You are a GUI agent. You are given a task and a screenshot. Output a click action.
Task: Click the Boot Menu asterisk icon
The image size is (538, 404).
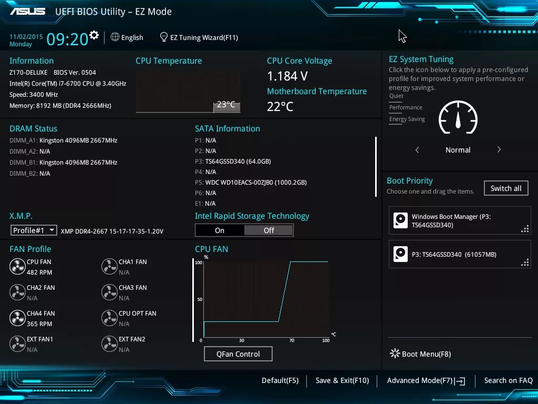pos(395,353)
